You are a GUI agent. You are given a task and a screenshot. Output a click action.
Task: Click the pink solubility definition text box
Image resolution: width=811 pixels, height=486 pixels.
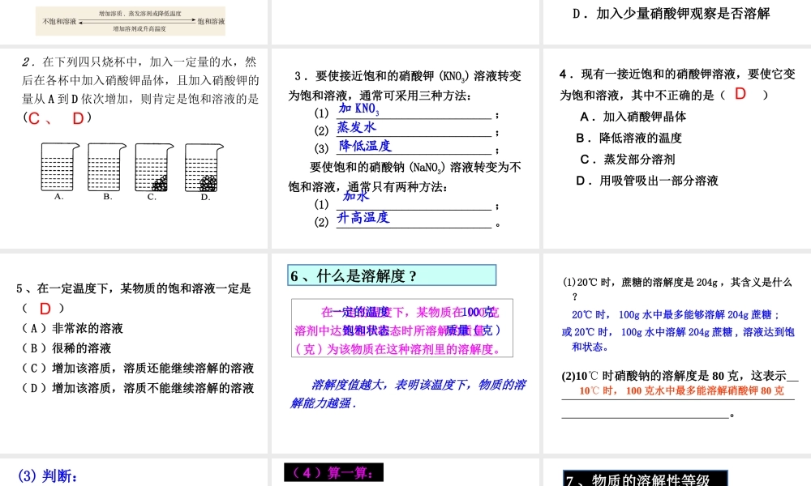pyautogui.click(x=402, y=328)
